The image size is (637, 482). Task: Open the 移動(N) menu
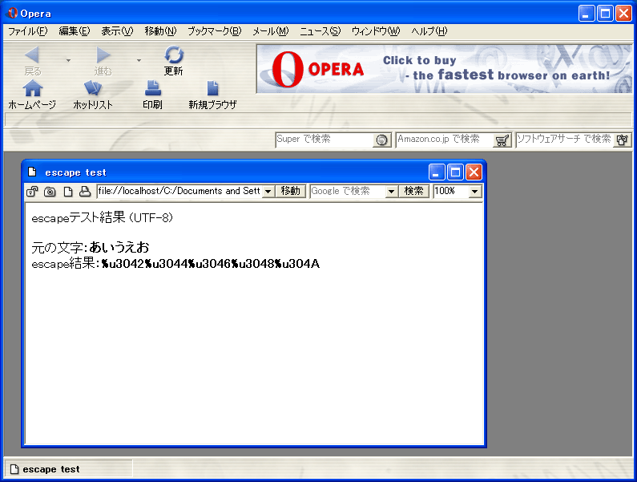tap(160, 31)
